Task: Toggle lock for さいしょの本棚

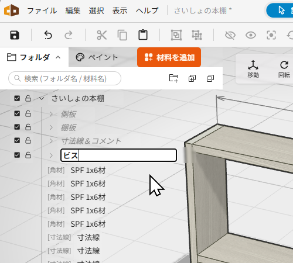Action: [x=28, y=98]
